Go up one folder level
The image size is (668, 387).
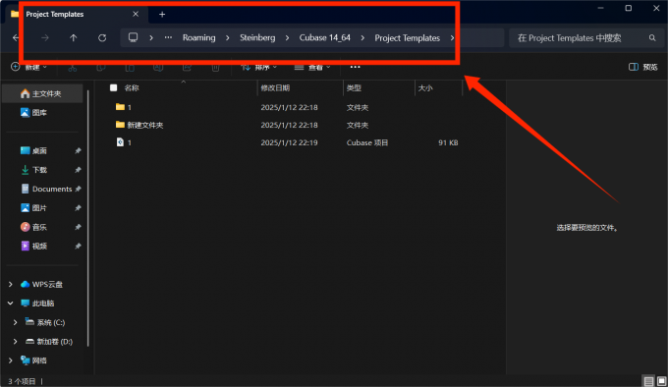click(x=74, y=38)
